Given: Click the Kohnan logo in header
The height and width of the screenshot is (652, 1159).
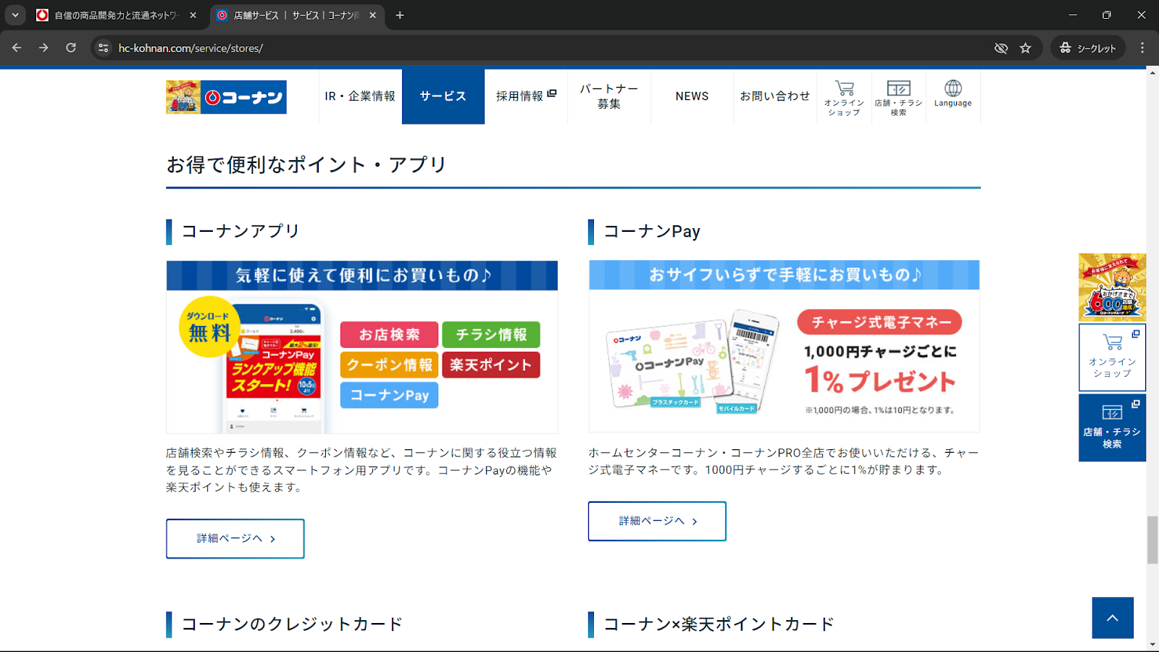Looking at the screenshot, I should [226, 97].
